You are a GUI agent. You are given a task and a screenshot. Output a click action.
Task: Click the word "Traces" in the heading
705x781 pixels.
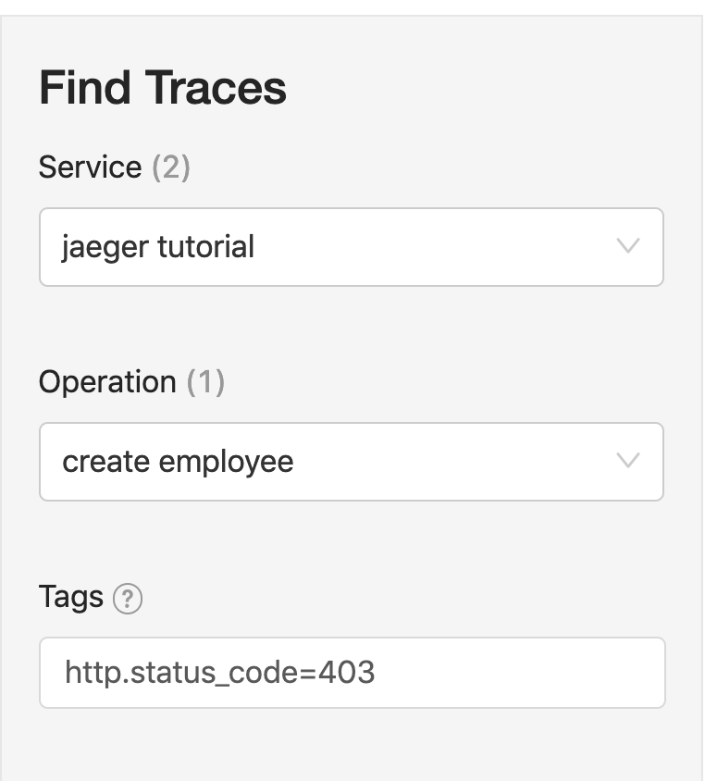[216, 89]
